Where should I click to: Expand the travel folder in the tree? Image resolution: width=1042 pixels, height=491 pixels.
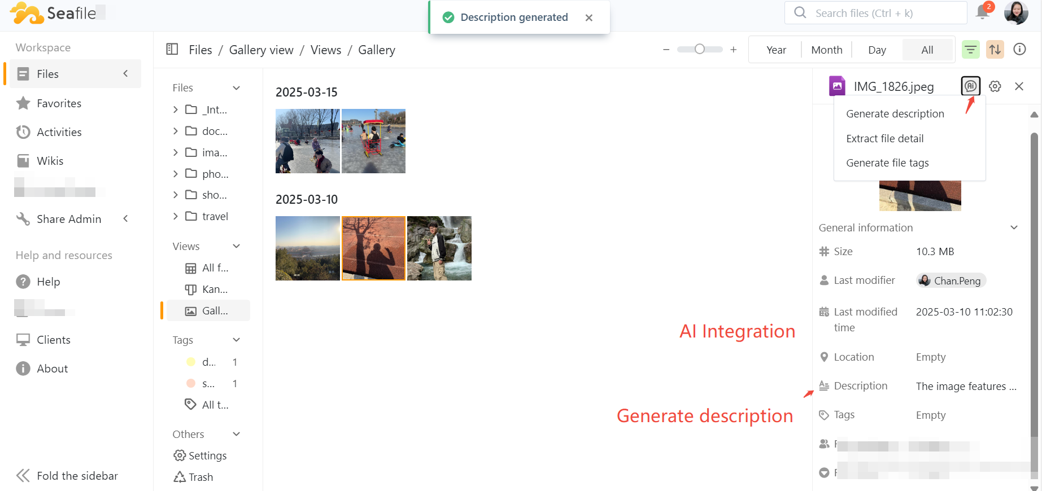click(176, 216)
